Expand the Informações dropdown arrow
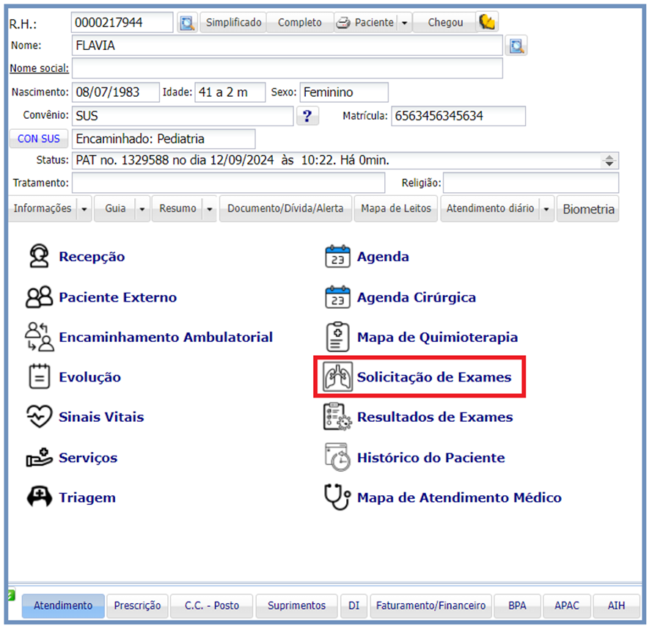 [84, 209]
